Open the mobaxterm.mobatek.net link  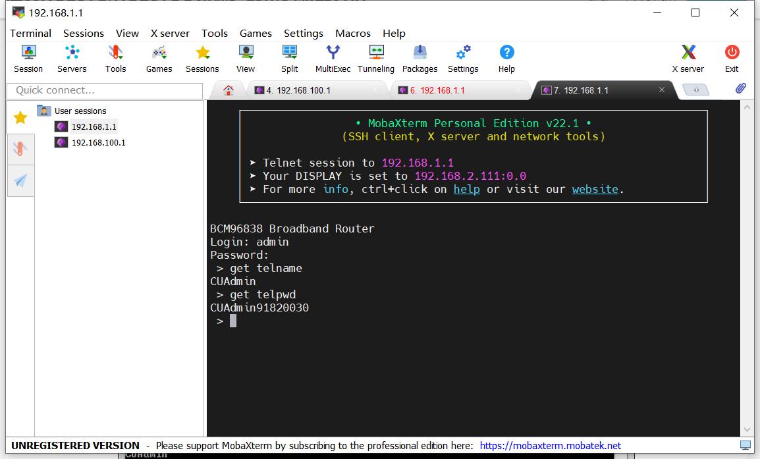(x=550, y=446)
